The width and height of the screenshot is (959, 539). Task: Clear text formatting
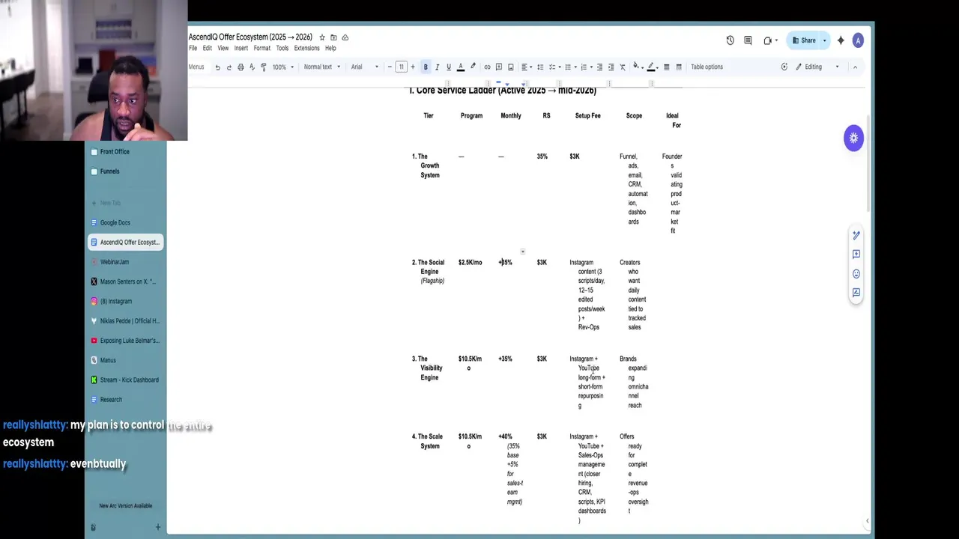coord(623,67)
